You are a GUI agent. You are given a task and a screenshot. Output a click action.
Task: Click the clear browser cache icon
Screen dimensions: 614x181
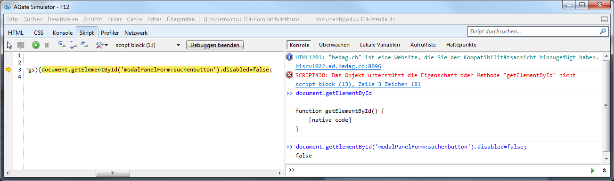pyautogui.click(x=21, y=45)
